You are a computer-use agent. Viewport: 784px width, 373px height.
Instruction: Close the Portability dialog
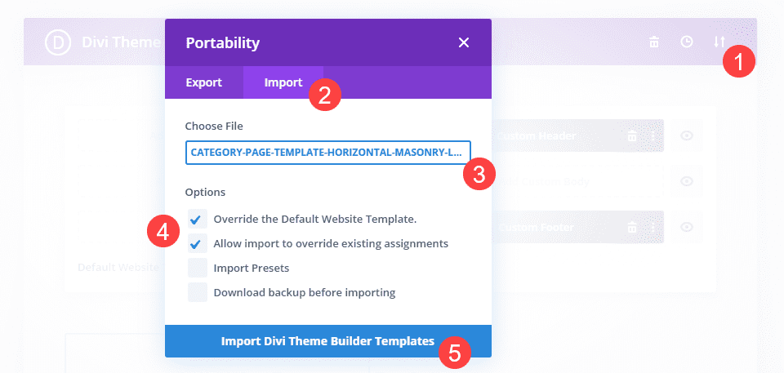click(464, 42)
